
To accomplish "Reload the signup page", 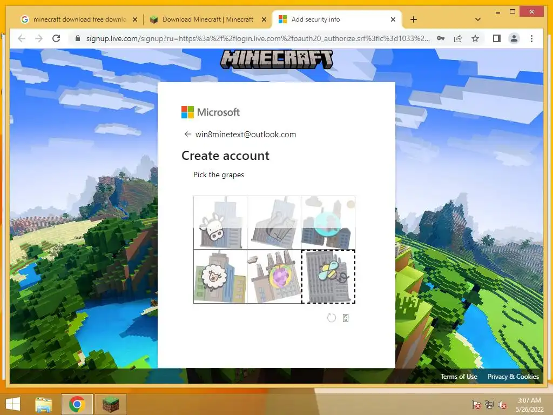I will 56,38.
